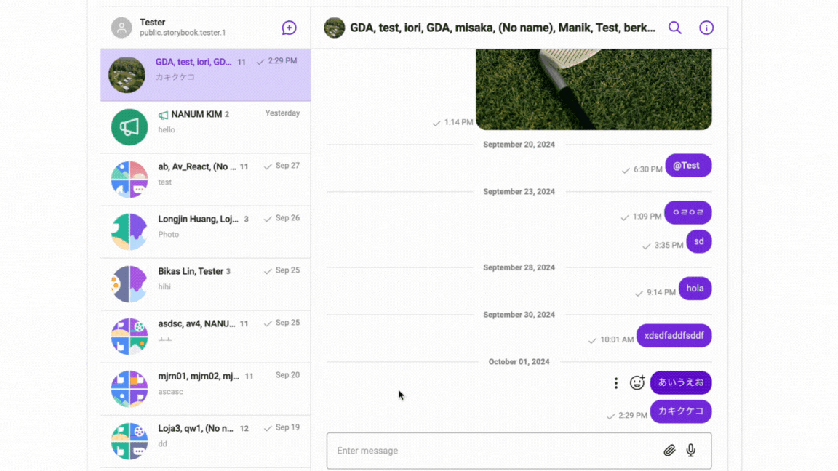
Task: Open the NANUM KIM megaphone channel avatar
Action: click(x=129, y=127)
